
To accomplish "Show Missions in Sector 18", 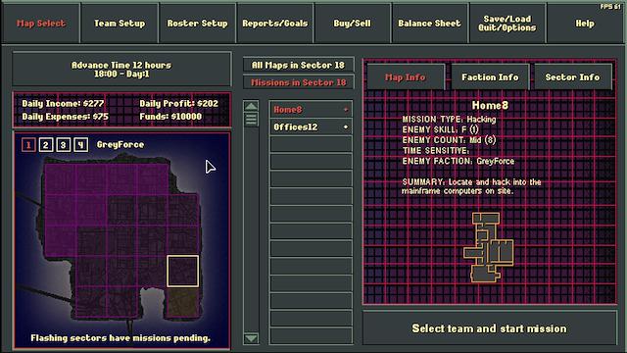I will click(x=298, y=82).
